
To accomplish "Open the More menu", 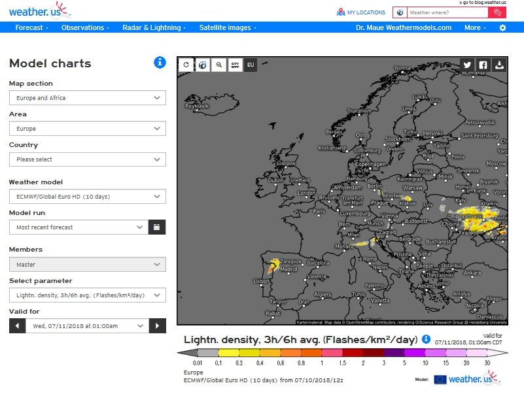I will (475, 27).
